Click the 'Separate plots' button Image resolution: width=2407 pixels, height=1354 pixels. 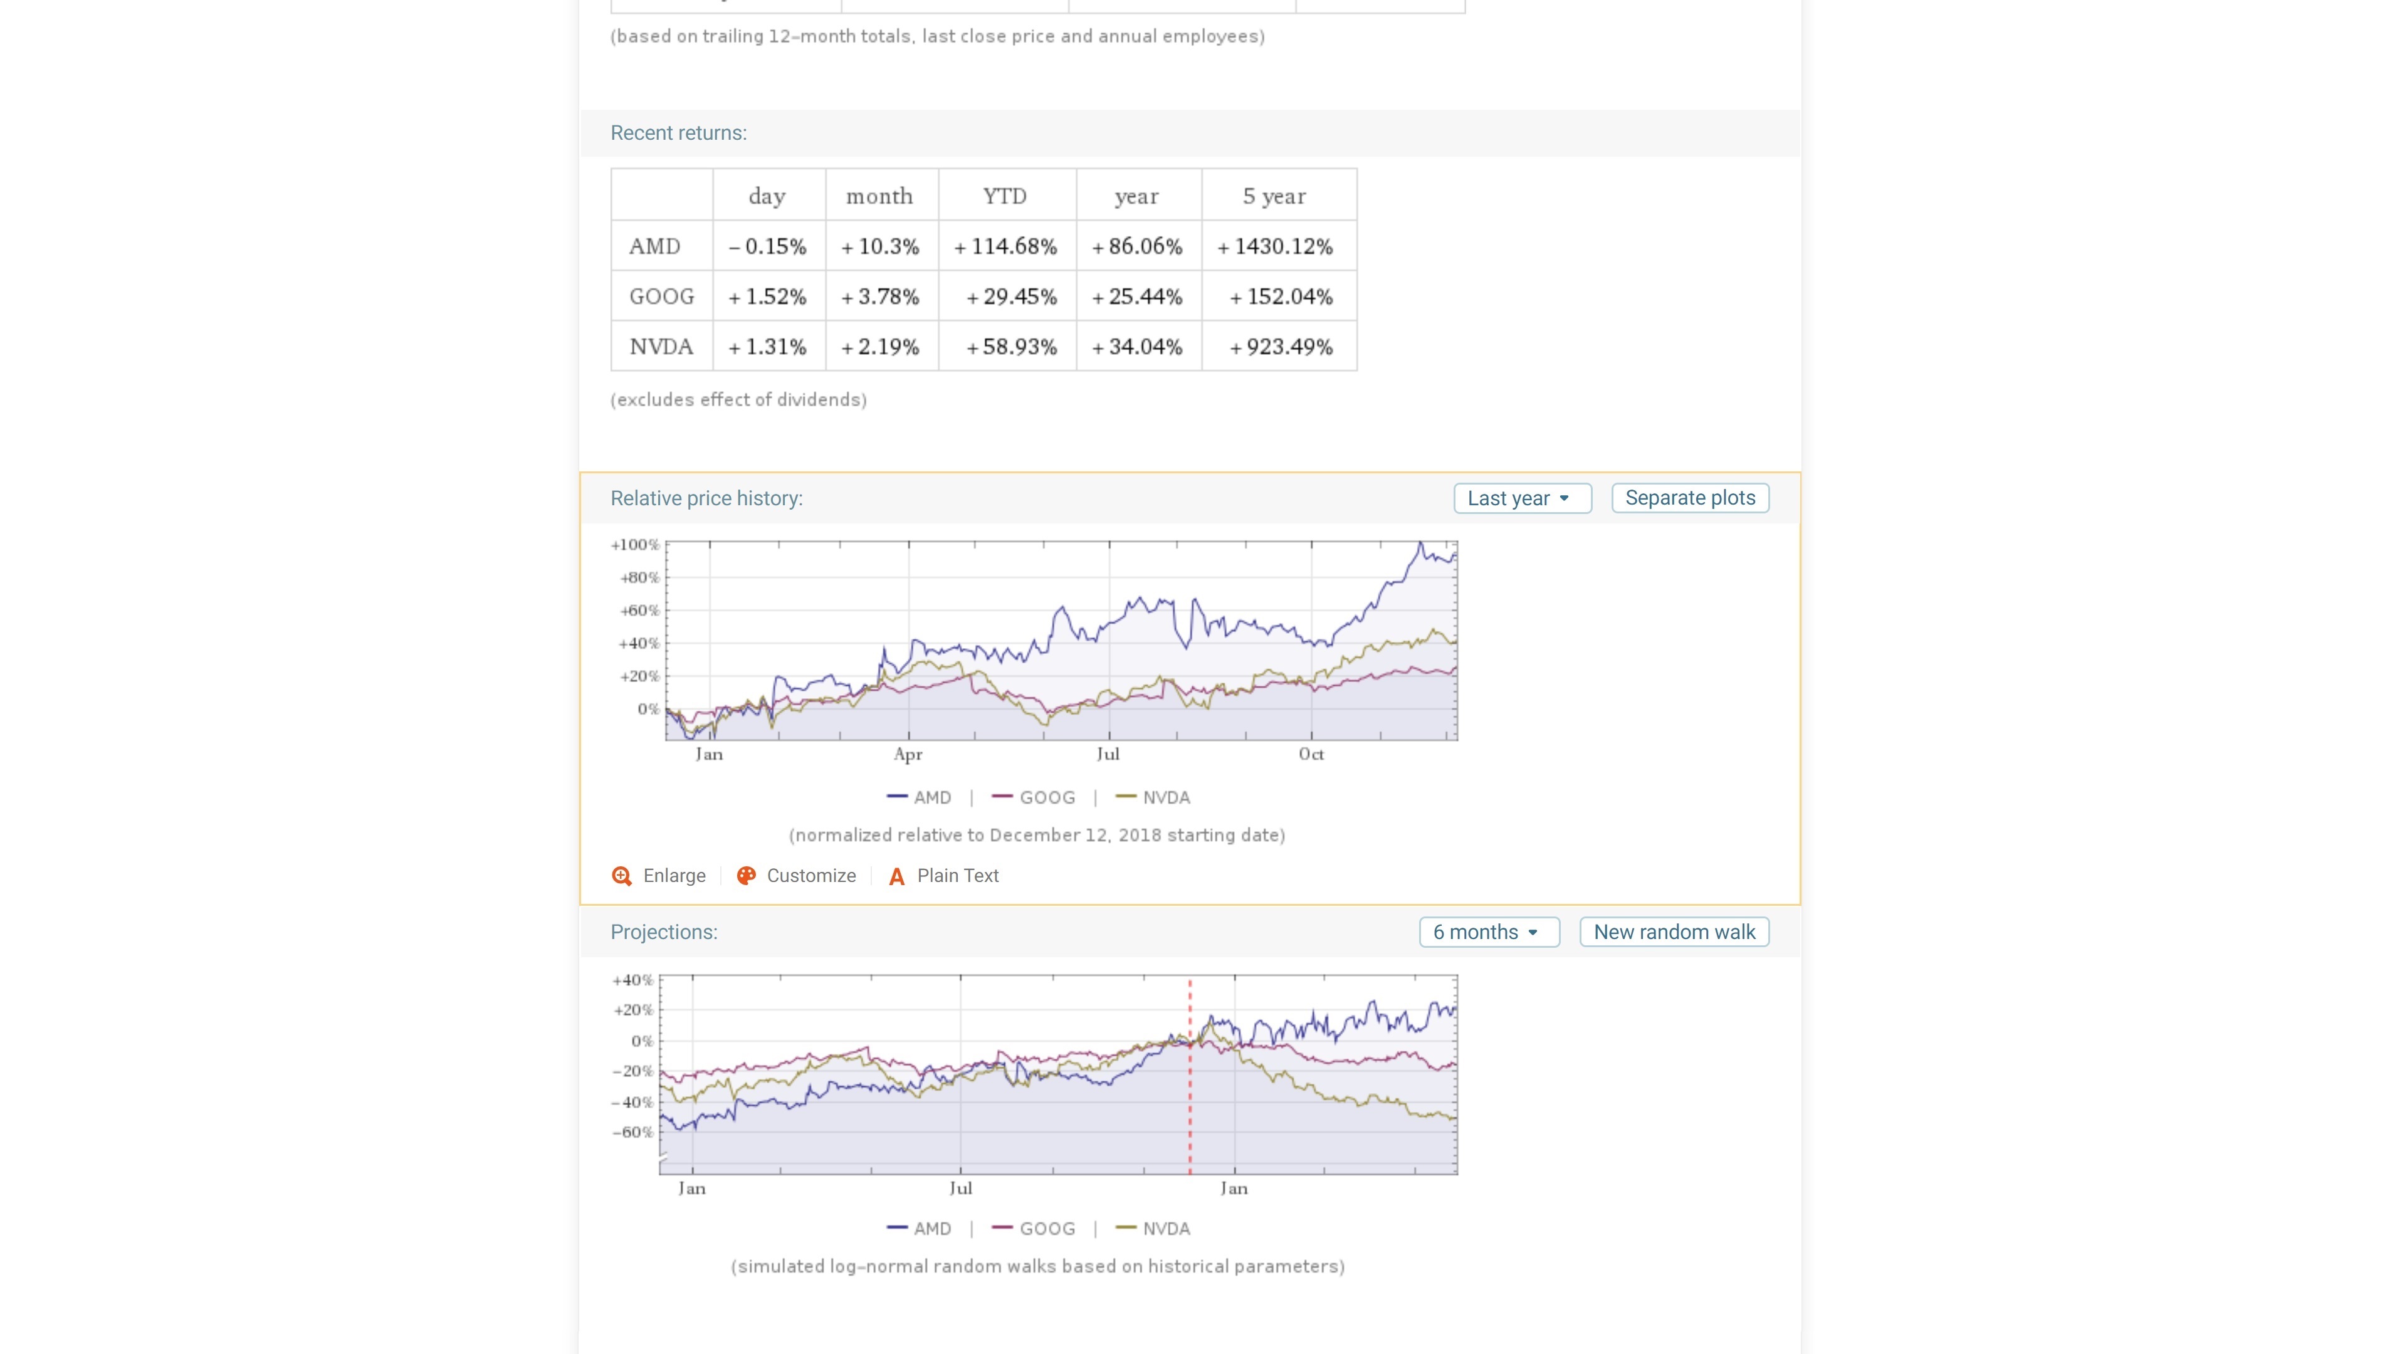tap(1689, 498)
